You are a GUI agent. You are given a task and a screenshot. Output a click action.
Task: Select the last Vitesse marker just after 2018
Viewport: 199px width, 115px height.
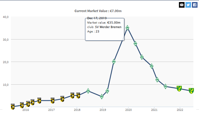tap(78, 96)
